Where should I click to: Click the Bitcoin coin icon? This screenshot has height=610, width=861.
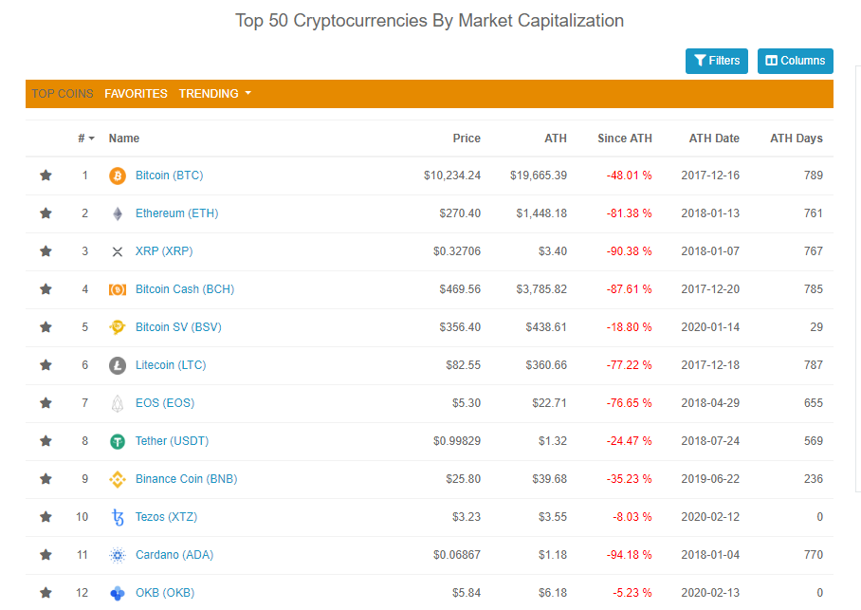[117, 176]
